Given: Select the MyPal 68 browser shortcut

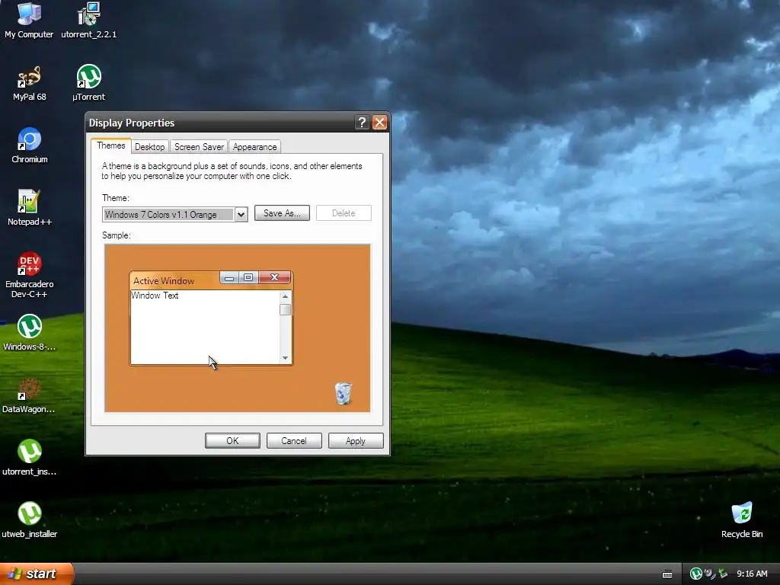Looking at the screenshot, I should click(29, 83).
